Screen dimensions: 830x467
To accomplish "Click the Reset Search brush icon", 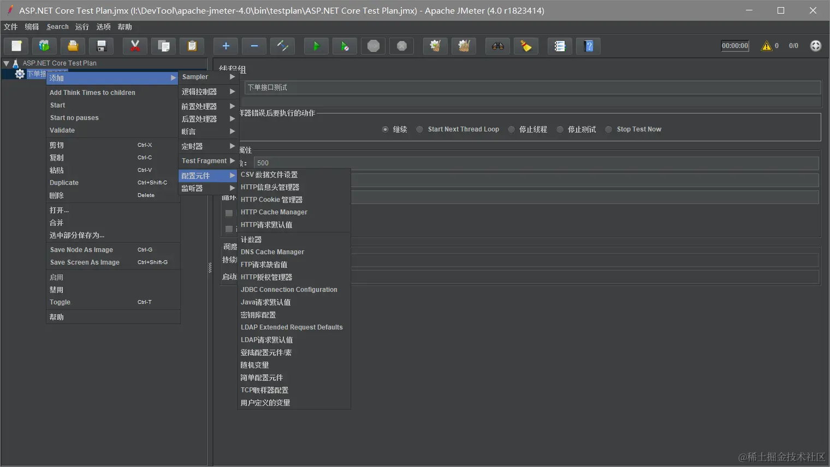I will point(526,46).
